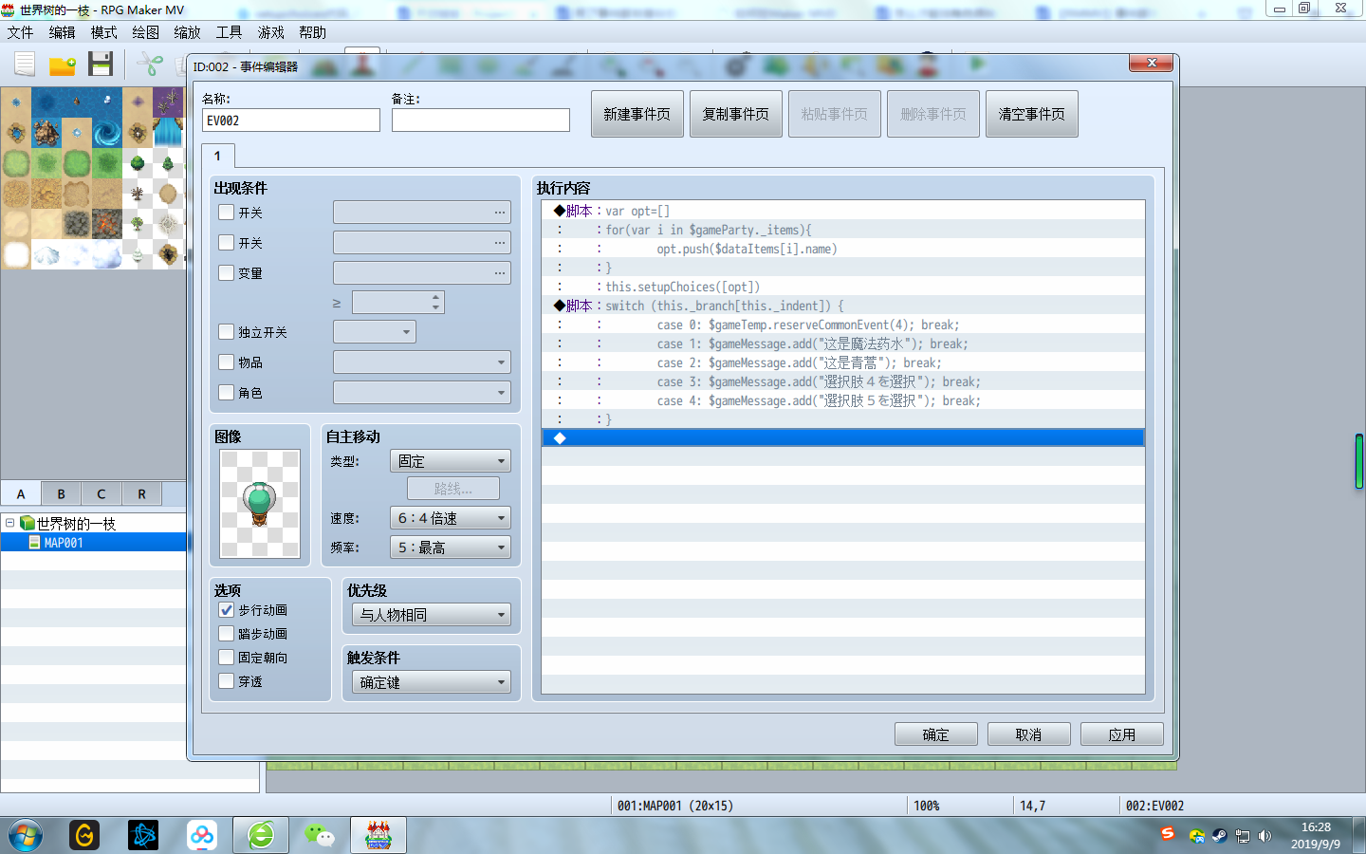Click the Cut scissors toolbar icon
Viewport: 1366px width, 854px height.
coord(150,65)
